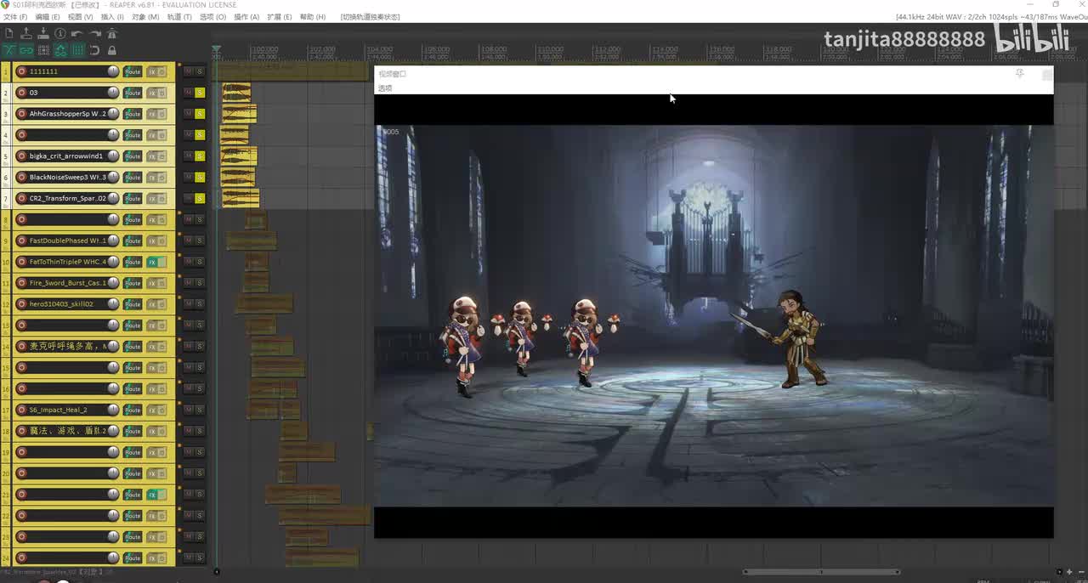
Task: Toggle the item grouping chain icon
Action: tap(26, 50)
